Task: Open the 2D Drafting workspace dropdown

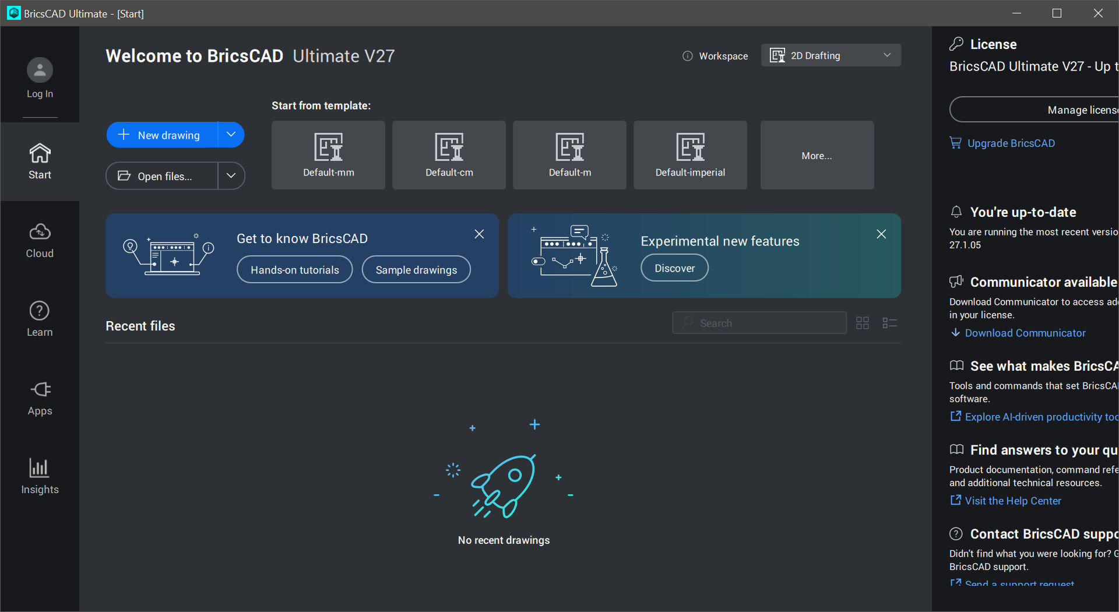Action: click(831, 55)
